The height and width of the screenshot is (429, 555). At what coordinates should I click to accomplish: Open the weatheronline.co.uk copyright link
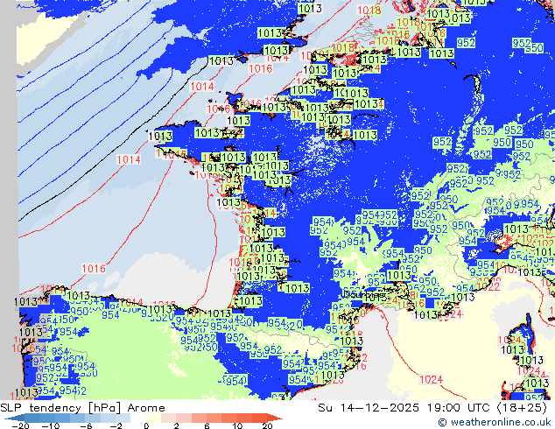(x=495, y=422)
